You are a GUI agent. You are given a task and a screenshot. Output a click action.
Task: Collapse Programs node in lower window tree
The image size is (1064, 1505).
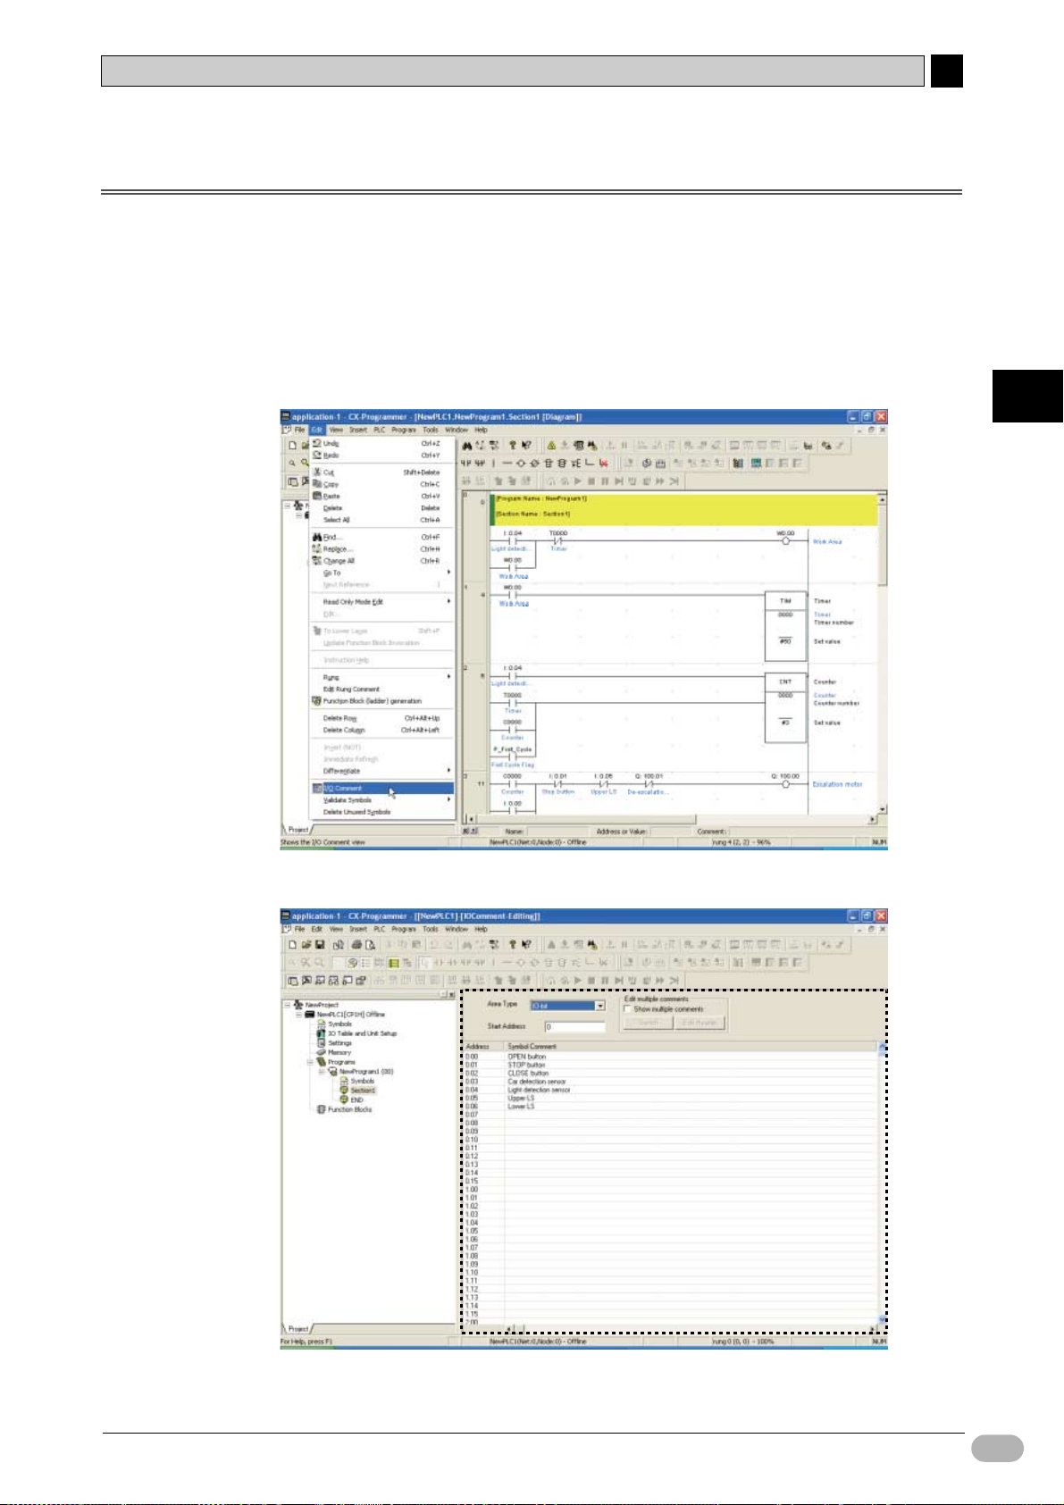[x=310, y=1062]
